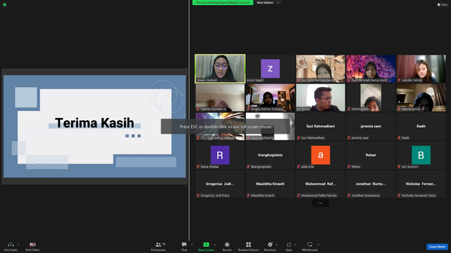Select Jennifer Felicia's video tile
451x253 pixels.
tap(421, 69)
